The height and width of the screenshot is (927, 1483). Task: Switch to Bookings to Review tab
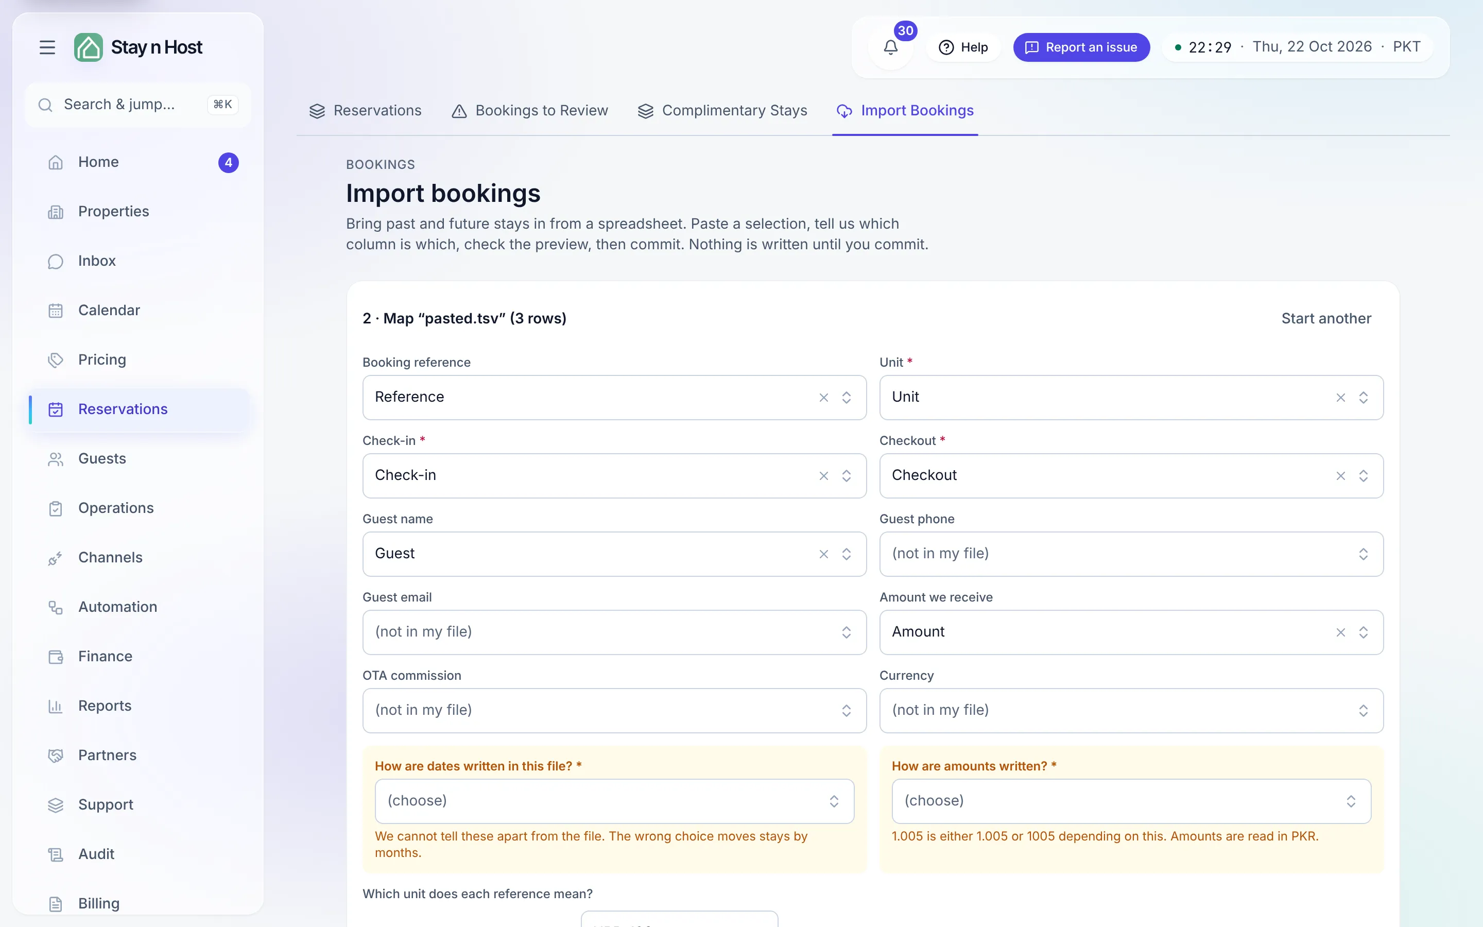tap(529, 111)
